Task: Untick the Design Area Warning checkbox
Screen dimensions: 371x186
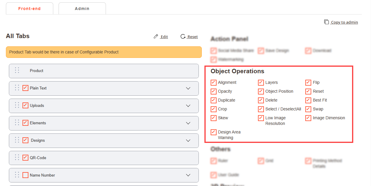Action: [214, 132]
